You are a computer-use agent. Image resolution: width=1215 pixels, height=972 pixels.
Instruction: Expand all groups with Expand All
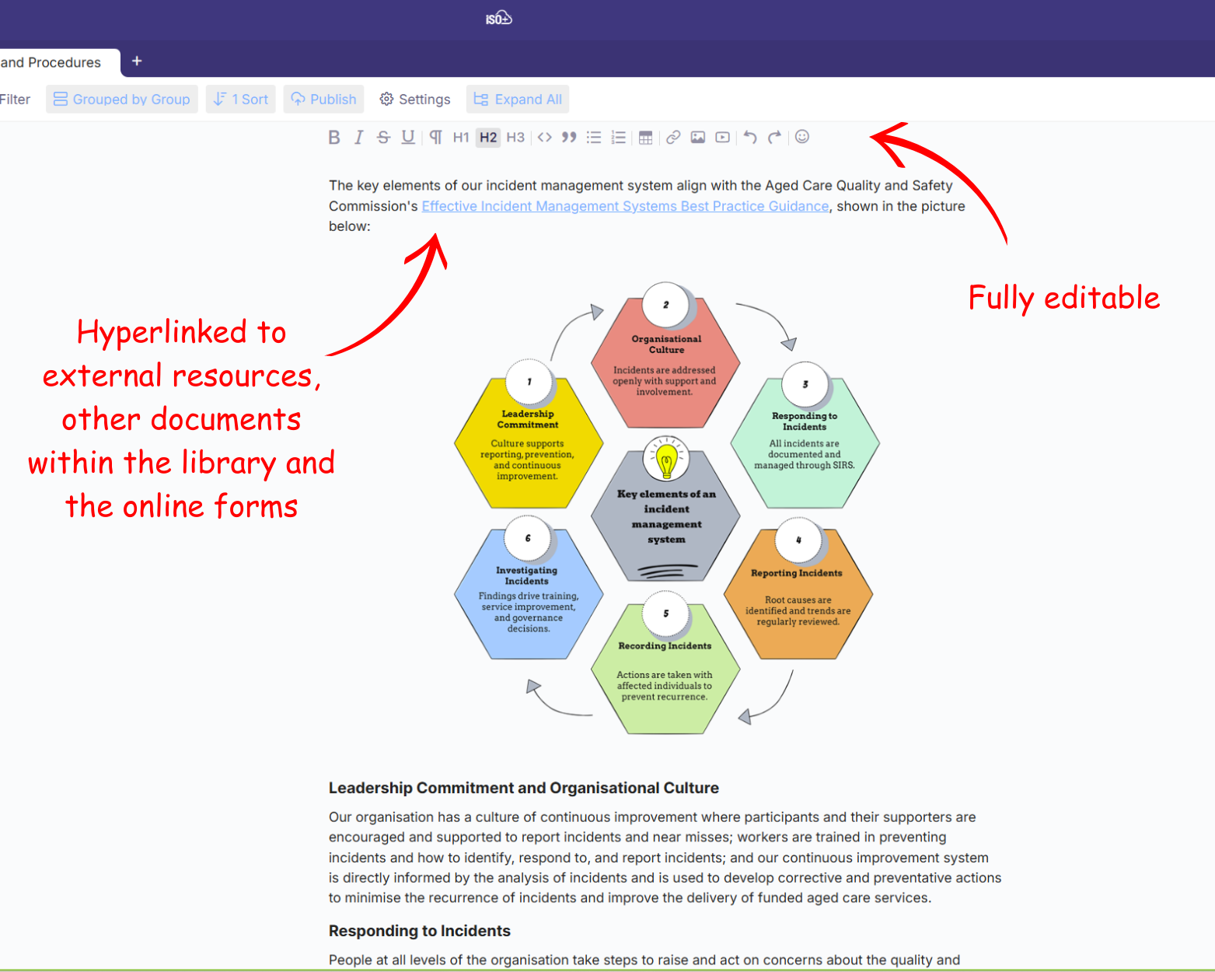pyautogui.click(x=518, y=100)
